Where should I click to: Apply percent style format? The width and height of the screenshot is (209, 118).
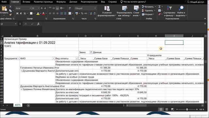pos(82,13)
